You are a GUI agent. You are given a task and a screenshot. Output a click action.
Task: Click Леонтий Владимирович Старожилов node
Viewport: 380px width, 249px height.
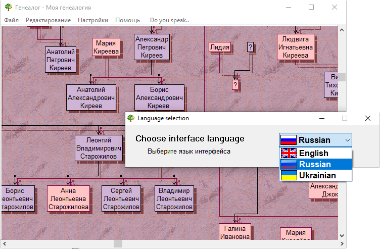[99, 148]
